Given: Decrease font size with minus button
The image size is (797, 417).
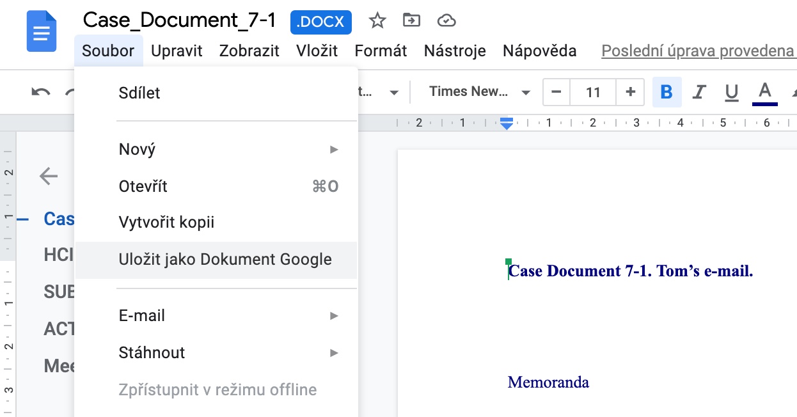Looking at the screenshot, I should click(556, 92).
